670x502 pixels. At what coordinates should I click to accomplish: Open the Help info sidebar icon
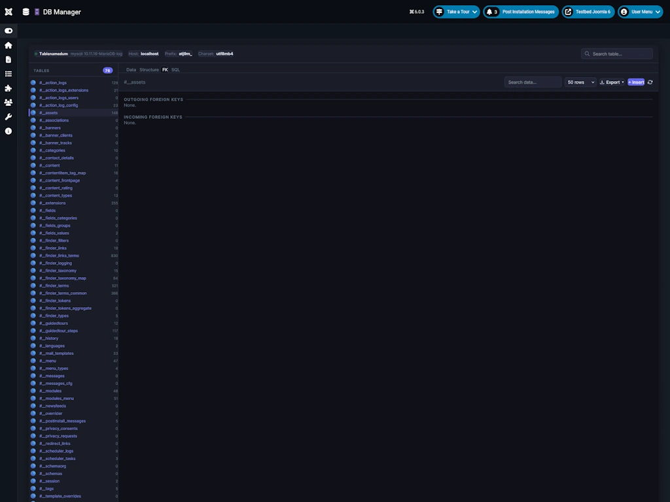tap(9, 131)
